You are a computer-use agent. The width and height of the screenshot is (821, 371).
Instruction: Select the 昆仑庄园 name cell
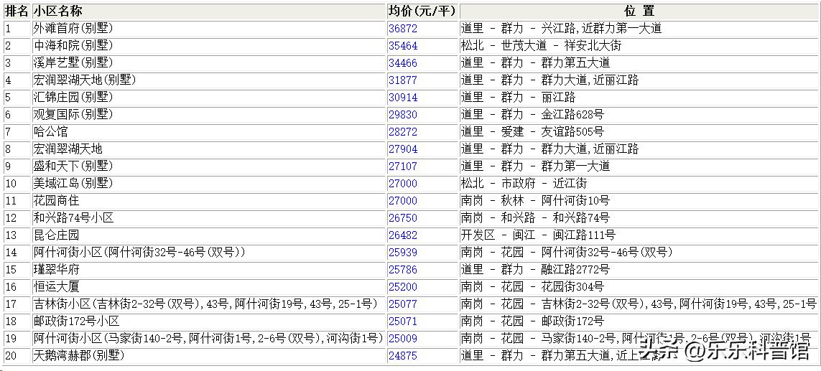209,235
